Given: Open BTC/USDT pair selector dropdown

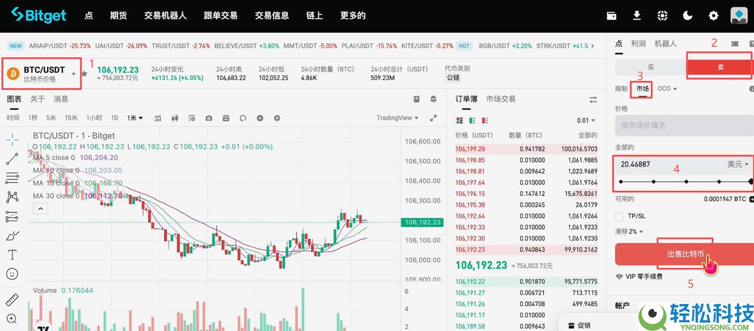Looking at the screenshot, I should pyautogui.click(x=43, y=74).
